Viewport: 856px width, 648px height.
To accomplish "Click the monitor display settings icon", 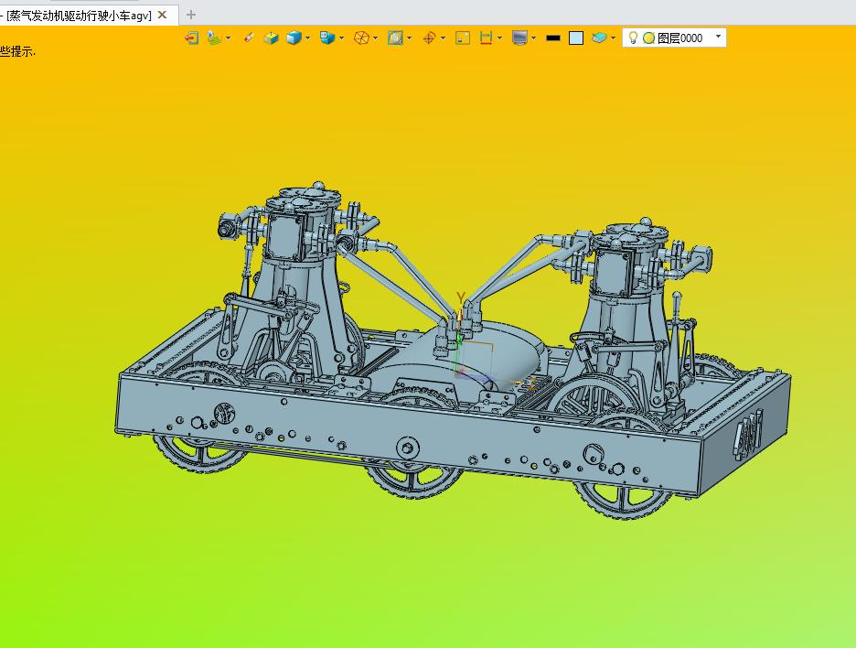I will (x=519, y=38).
